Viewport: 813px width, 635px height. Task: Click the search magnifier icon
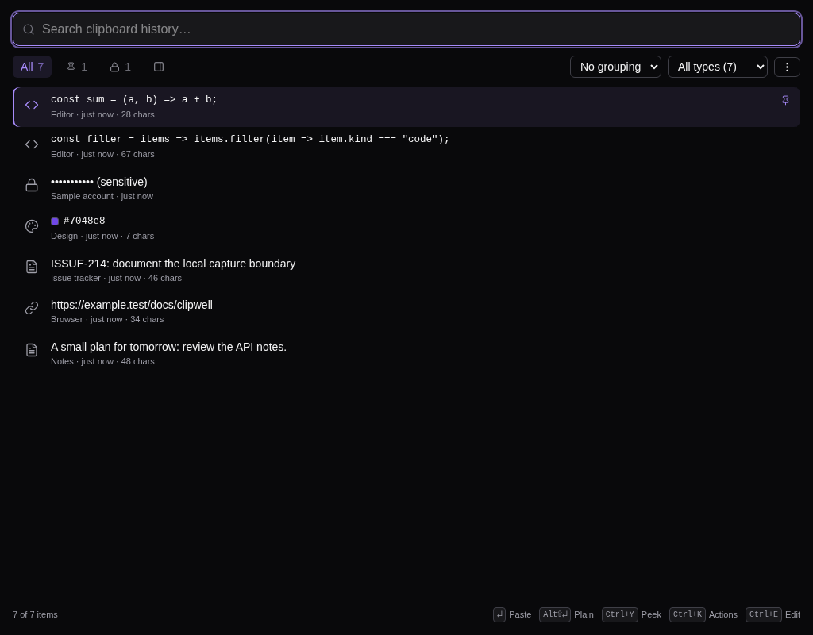pos(29,29)
